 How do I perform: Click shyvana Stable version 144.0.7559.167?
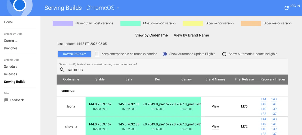[100, 124]
